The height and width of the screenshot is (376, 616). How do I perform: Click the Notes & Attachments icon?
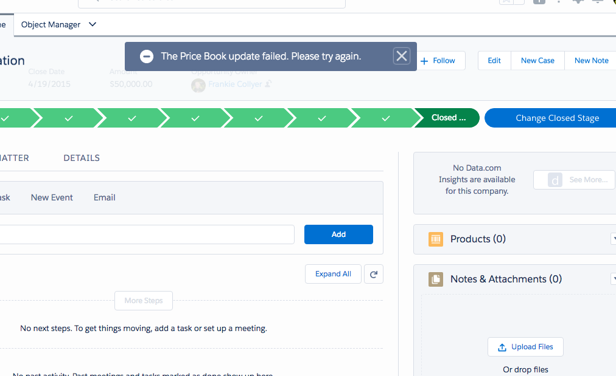point(435,279)
